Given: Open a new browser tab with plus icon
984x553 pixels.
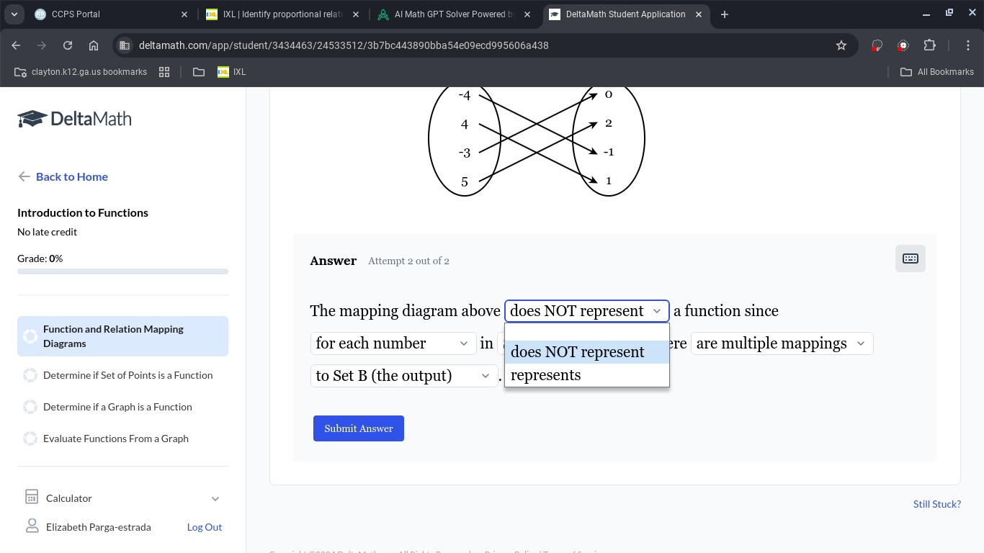Looking at the screenshot, I should point(725,14).
